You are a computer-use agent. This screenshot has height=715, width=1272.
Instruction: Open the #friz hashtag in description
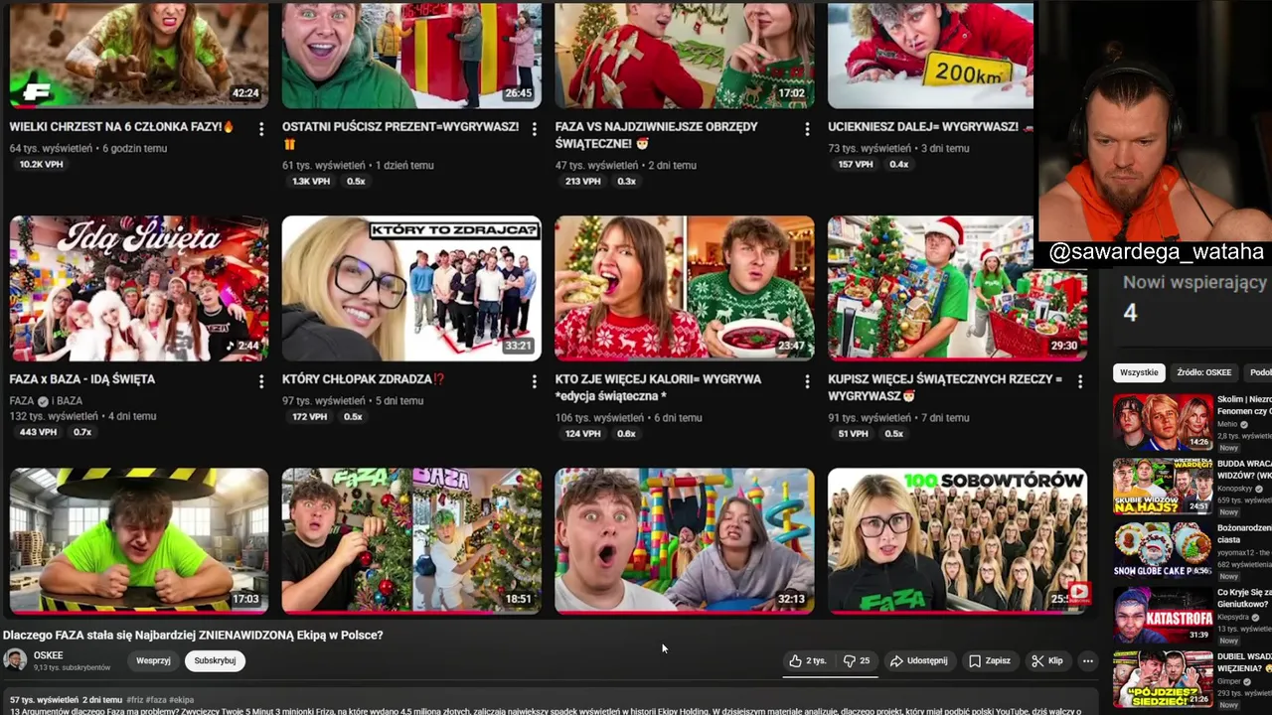click(x=135, y=700)
